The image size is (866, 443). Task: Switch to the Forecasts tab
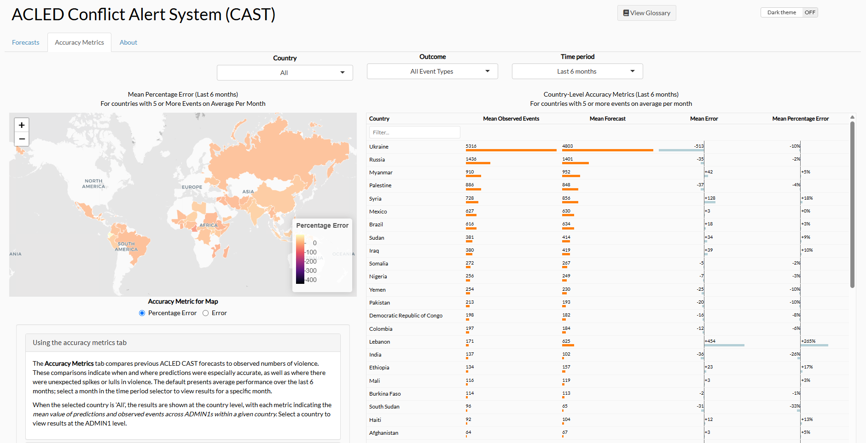(x=26, y=42)
